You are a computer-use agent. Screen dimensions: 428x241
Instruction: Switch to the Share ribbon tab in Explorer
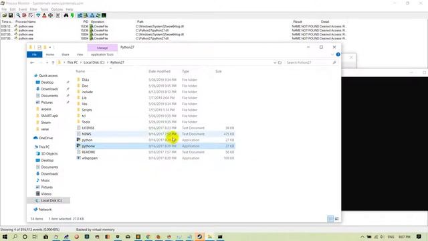pyautogui.click(x=66, y=55)
